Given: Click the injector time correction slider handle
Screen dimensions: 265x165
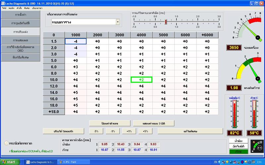Looking at the screenshot, I should coord(166,22).
